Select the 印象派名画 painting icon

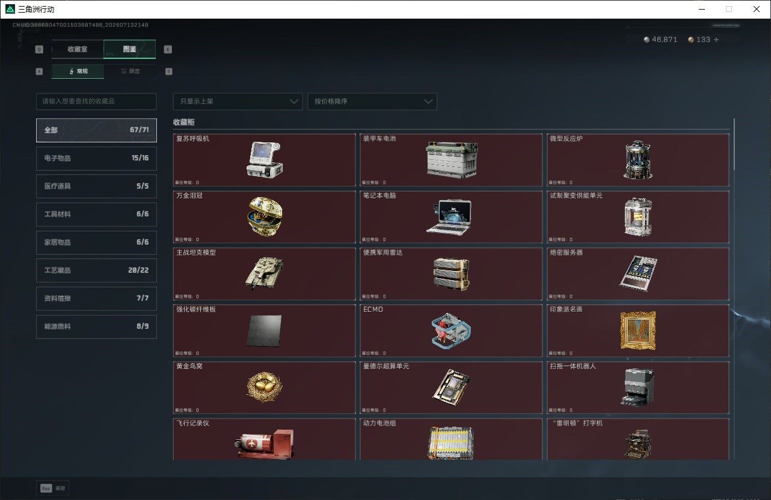(637, 331)
